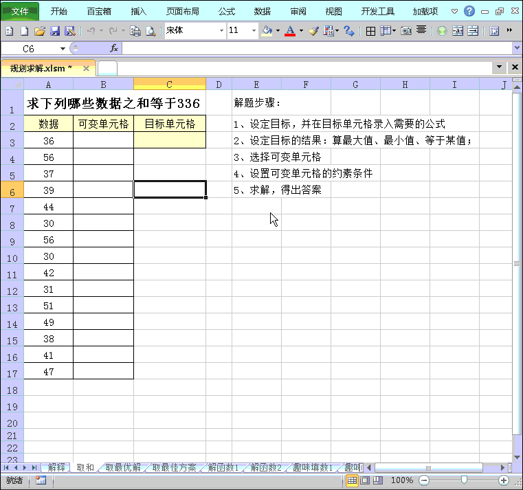Click the column C header
Image resolution: width=523 pixels, height=490 pixels.
[x=170, y=84]
